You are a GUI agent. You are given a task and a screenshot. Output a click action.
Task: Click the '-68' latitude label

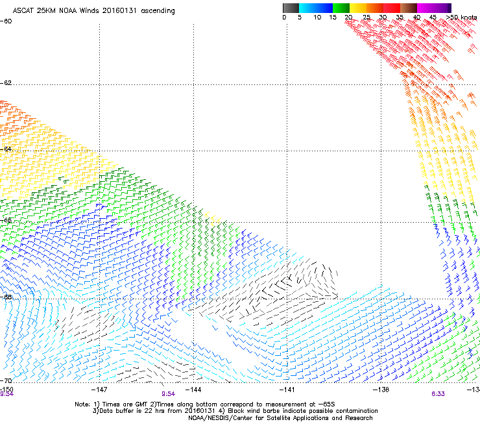pyautogui.click(x=6, y=297)
